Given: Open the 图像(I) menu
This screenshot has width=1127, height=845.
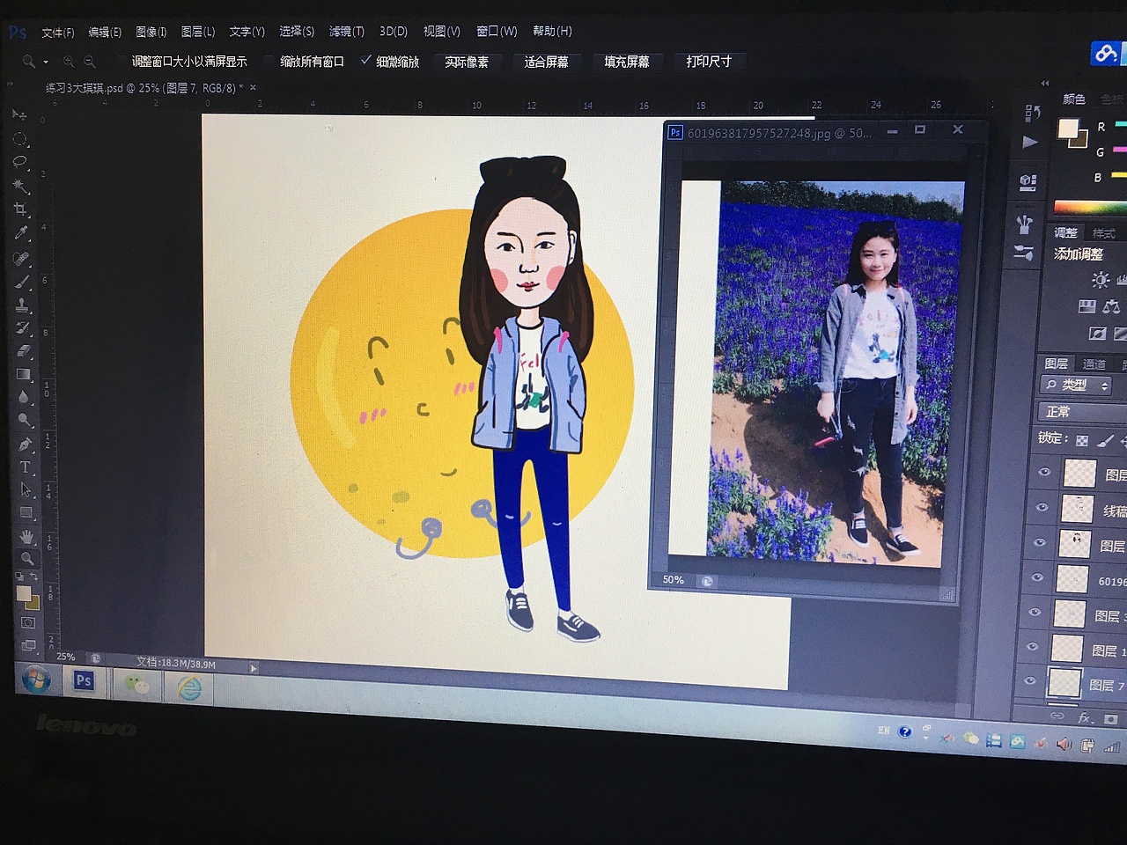Looking at the screenshot, I should (x=151, y=32).
